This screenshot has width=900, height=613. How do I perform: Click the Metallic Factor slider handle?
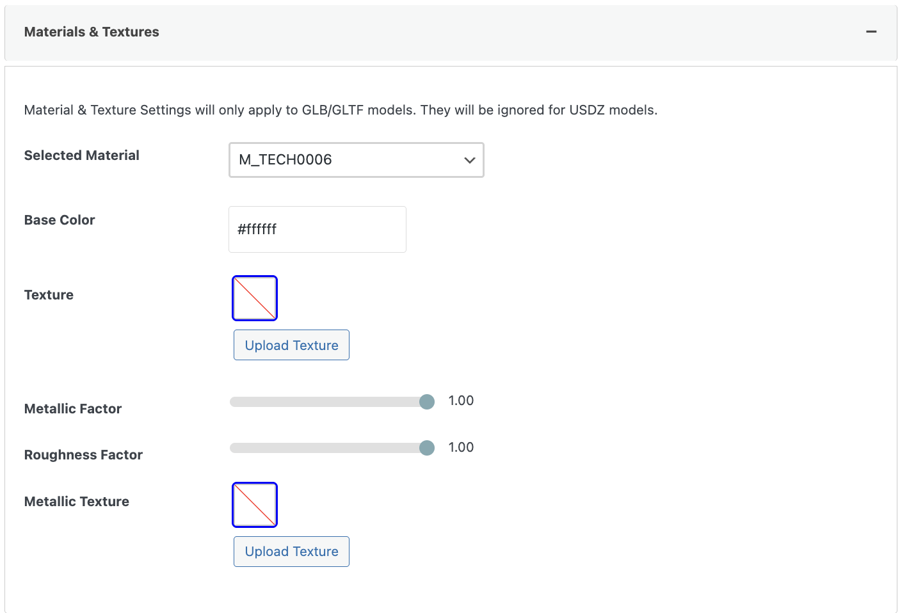(427, 402)
